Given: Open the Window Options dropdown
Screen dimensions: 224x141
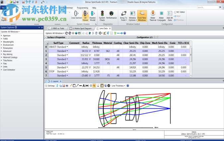Looking at the screenshot, I should (x=132, y=16).
